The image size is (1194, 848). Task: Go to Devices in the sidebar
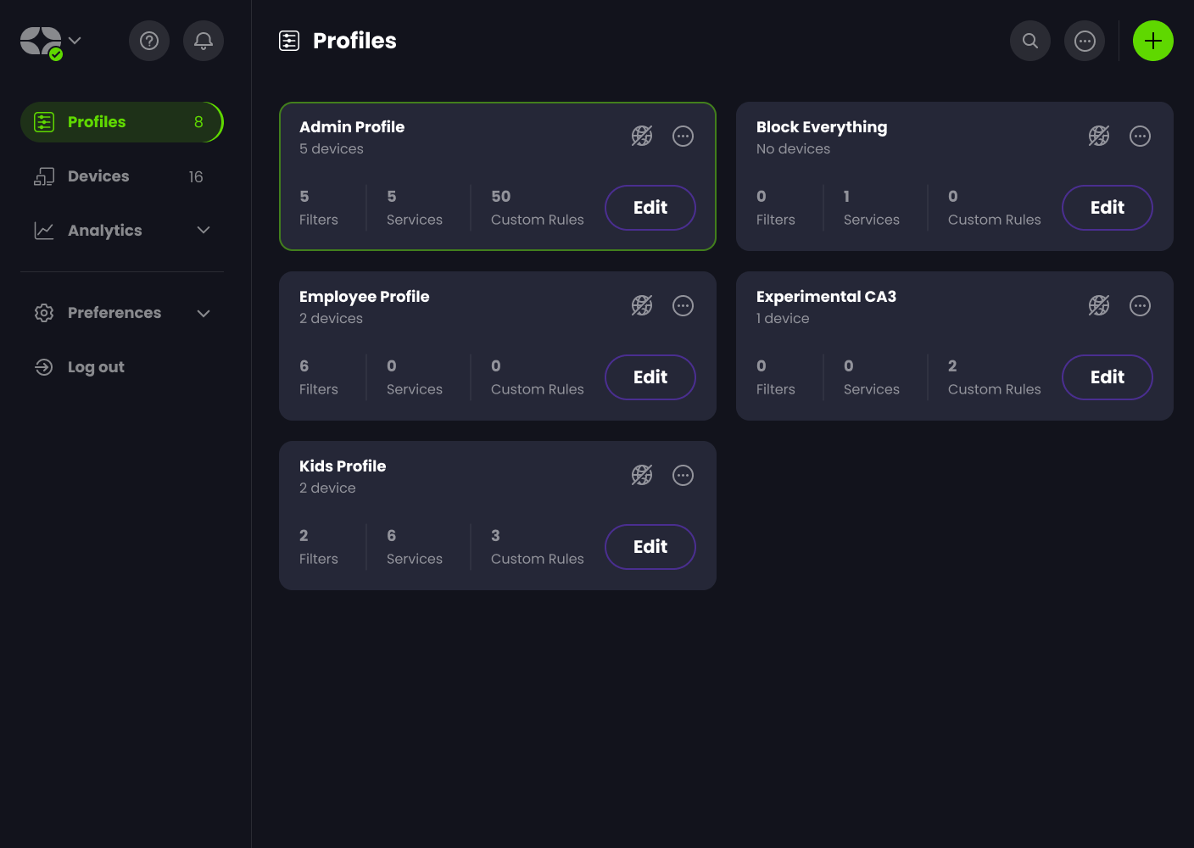tap(98, 176)
